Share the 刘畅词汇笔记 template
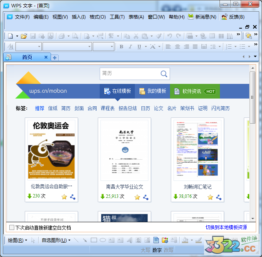262x257 pixels. (219, 197)
